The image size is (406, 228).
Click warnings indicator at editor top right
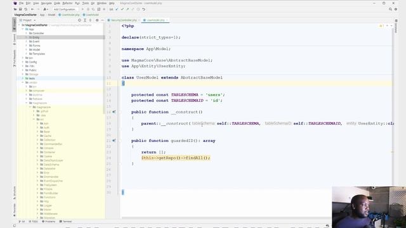click(382, 26)
